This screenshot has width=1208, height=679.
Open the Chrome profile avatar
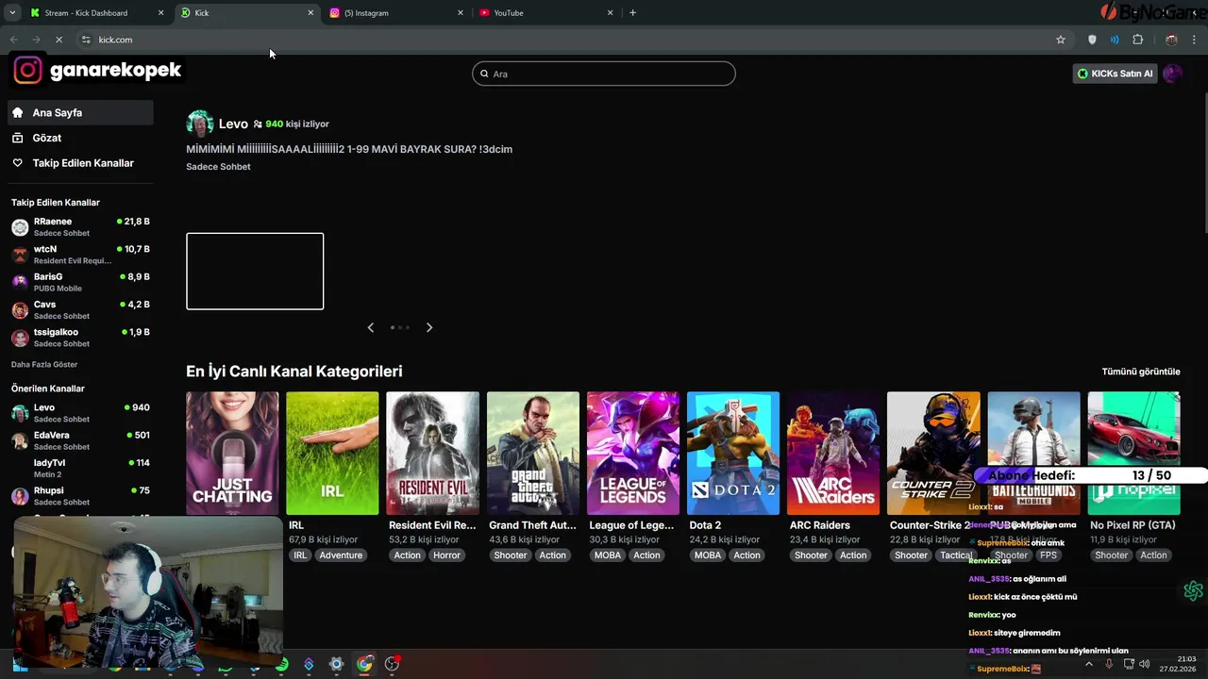point(1171,40)
